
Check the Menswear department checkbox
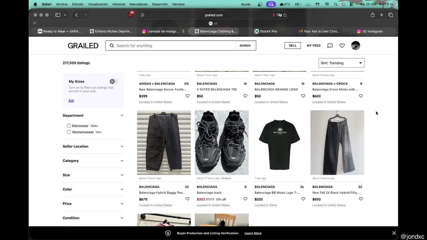coord(69,126)
